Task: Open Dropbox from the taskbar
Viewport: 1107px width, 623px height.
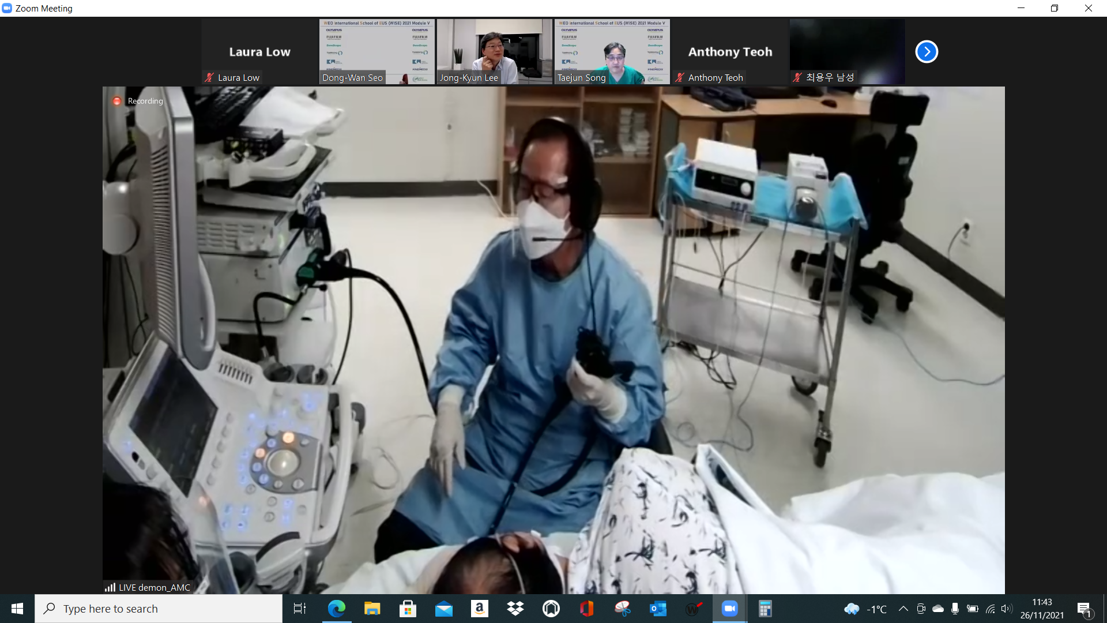Action: coord(515,609)
